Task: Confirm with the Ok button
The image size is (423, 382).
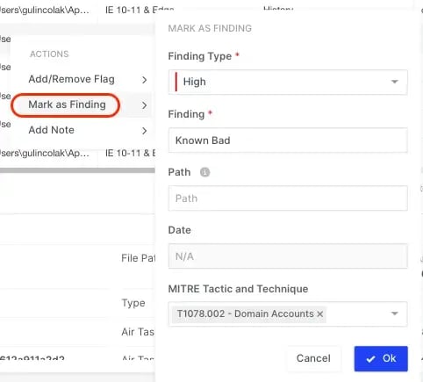Action: tap(381, 358)
